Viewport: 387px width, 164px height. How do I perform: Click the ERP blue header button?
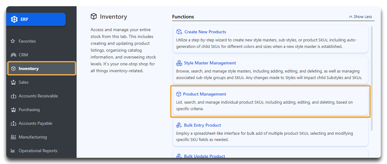point(36,19)
